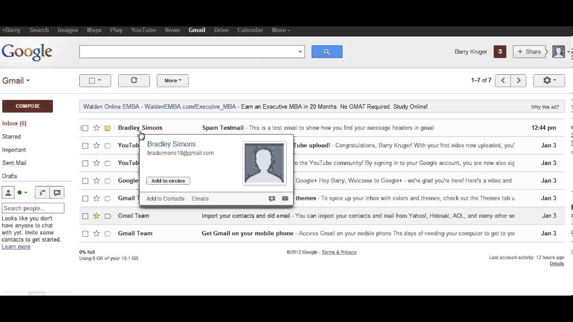Viewport: 573px width, 322px height.
Task: Expand the Gmail product switcher dropdown
Action: 16,81
